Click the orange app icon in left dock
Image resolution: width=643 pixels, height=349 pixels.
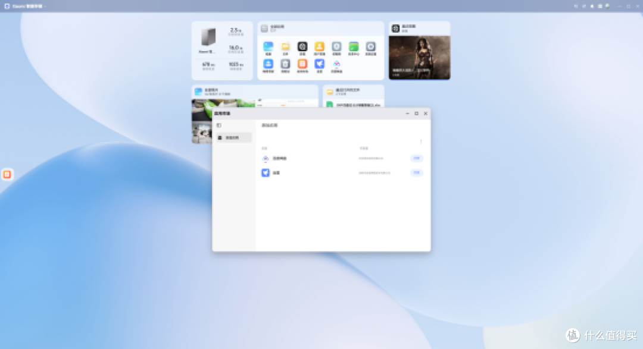coord(7,175)
